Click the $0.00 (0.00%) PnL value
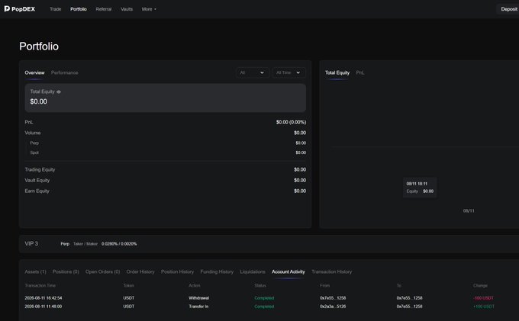The width and height of the screenshot is (519, 321). click(x=291, y=122)
